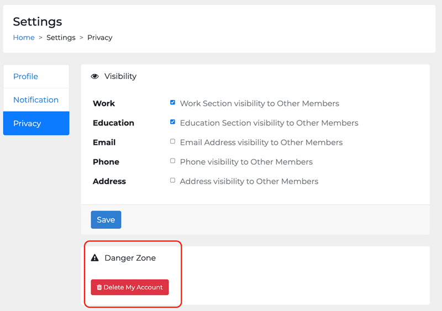Click the trash can icon on the delete button
Screen dimensions: 442x311
point(99,287)
